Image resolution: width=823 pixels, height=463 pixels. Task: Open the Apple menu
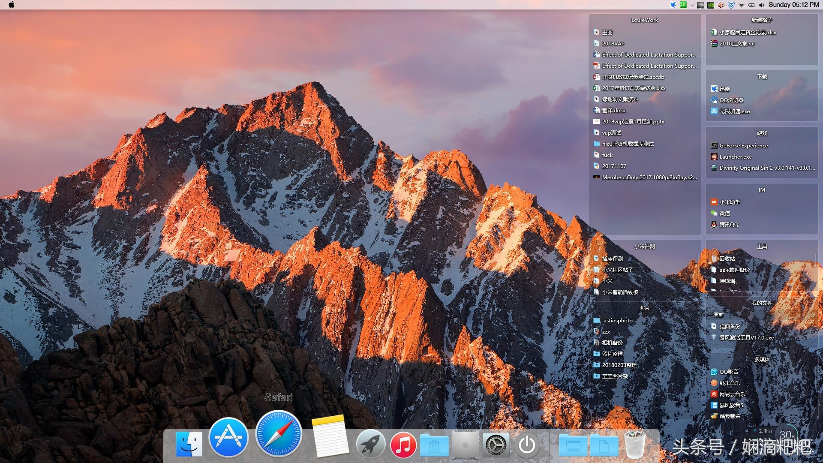pyautogui.click(x=12, y=5)
